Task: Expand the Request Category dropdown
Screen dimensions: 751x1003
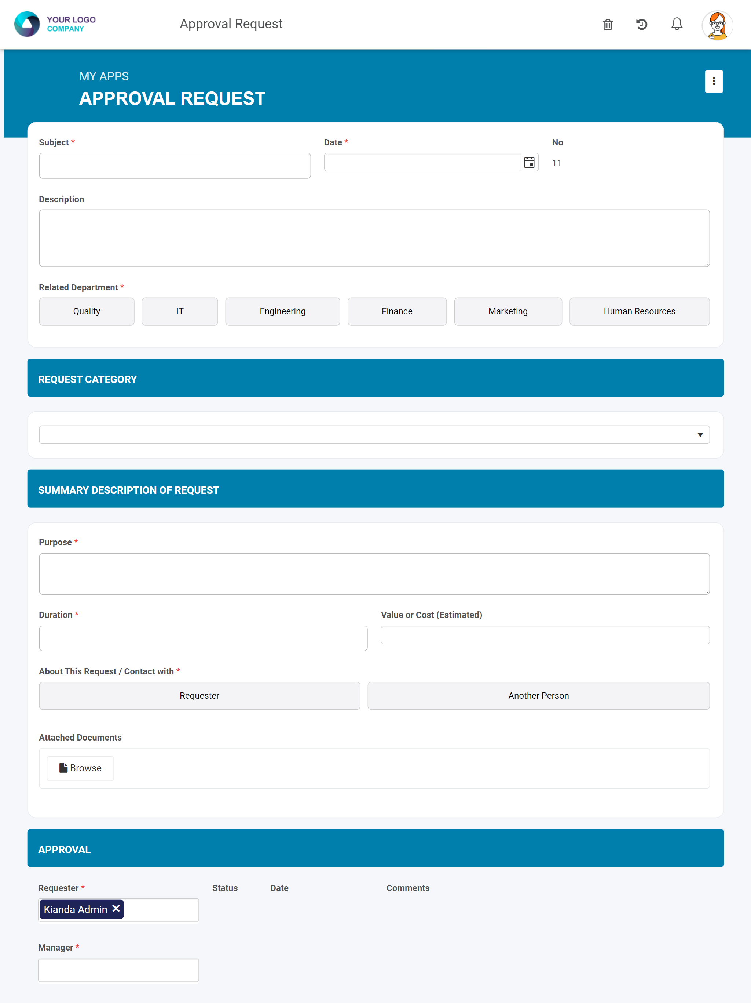Action: [x=374, y=434]
